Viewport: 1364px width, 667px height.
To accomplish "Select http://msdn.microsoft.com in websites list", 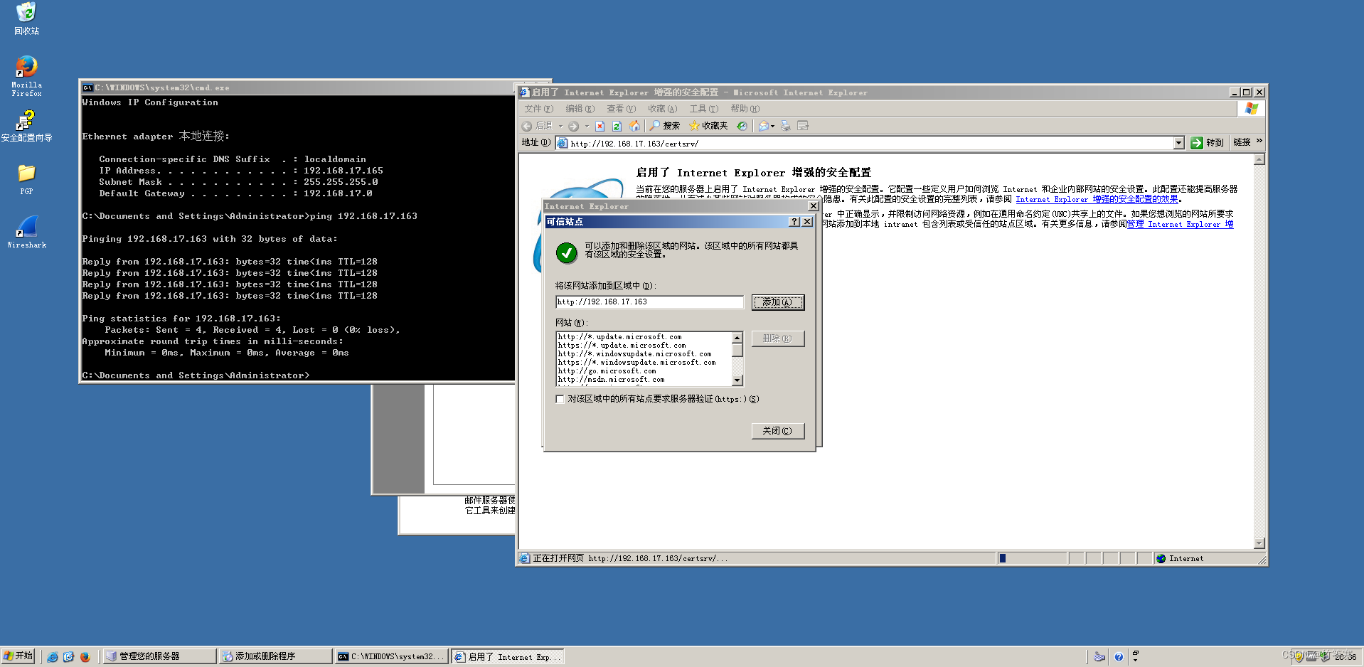I will point(611,380).
